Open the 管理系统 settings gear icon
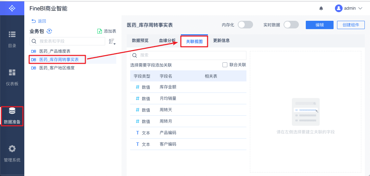Viewport: 370px width, 176px height. (12, 149)
